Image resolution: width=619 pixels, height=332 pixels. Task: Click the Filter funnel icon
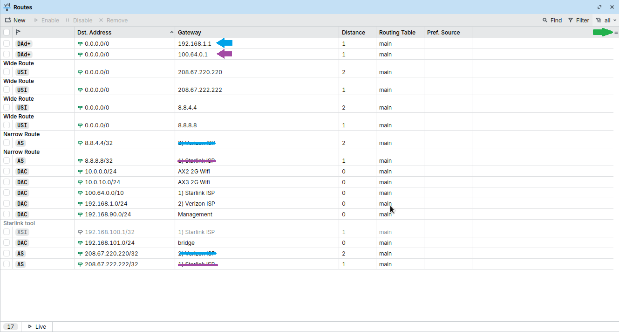point(571,20)
